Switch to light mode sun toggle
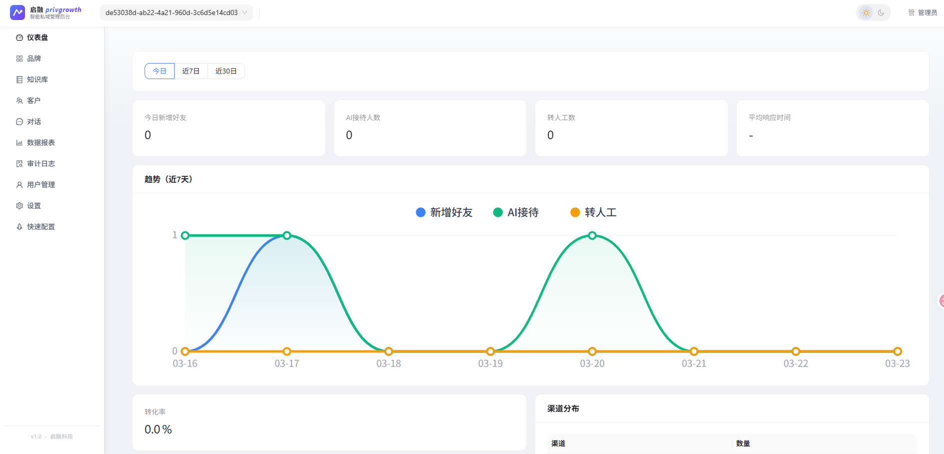Image resolution: width=944 pixels, height=454 pixels. (866, 13)
